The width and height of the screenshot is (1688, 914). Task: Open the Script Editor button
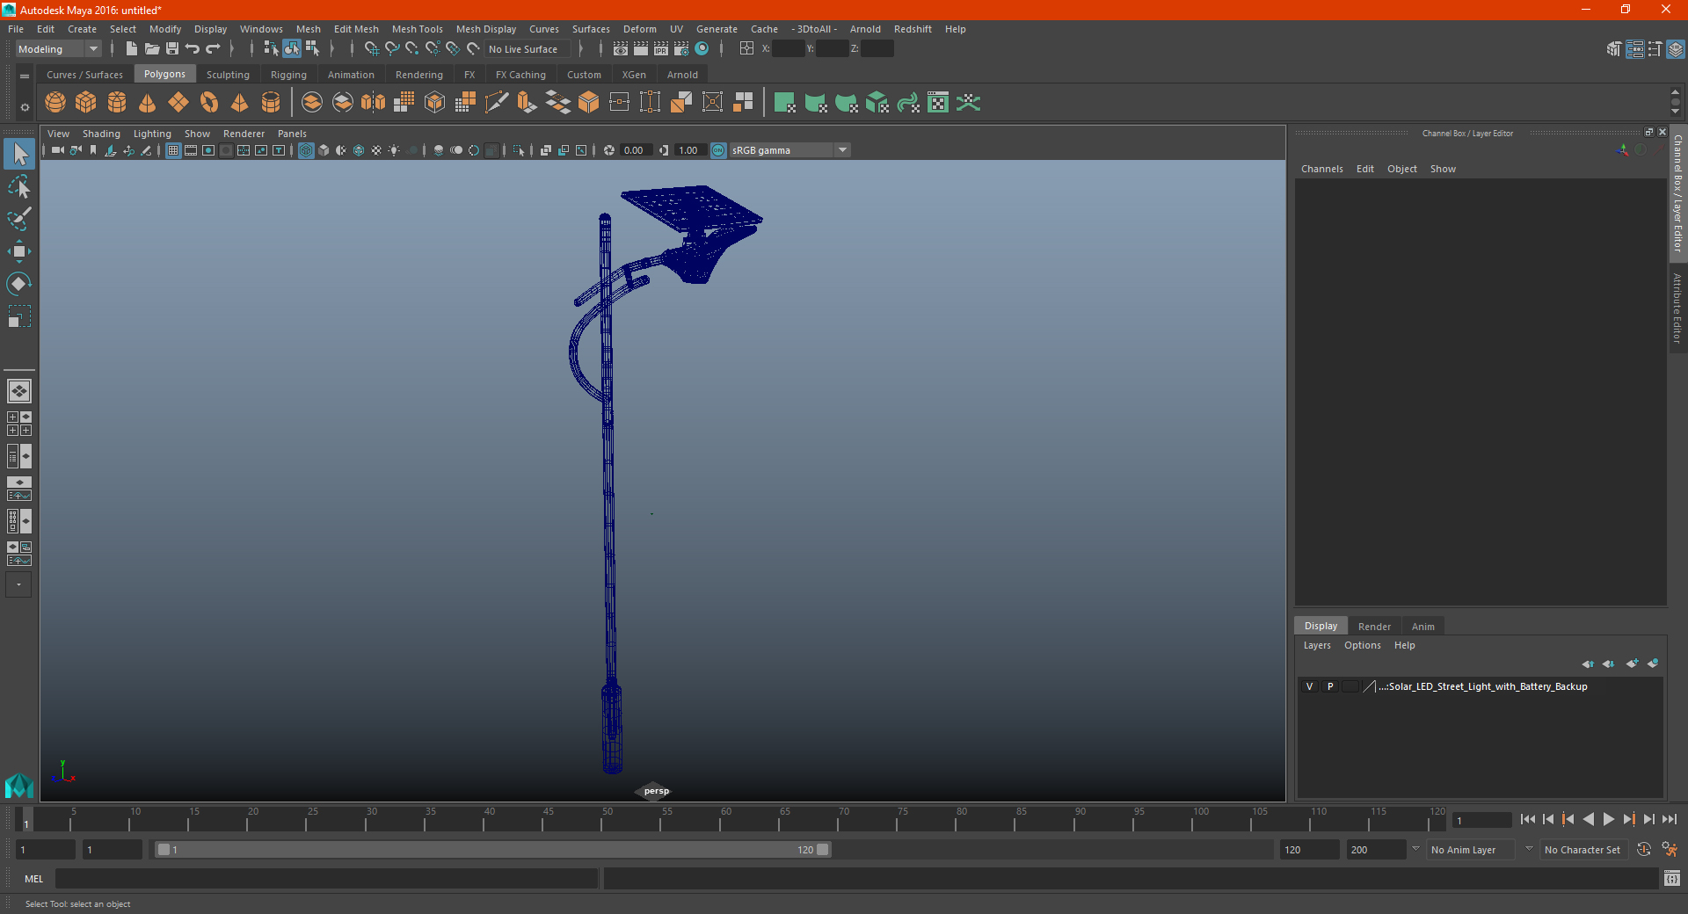(1672, 878)
